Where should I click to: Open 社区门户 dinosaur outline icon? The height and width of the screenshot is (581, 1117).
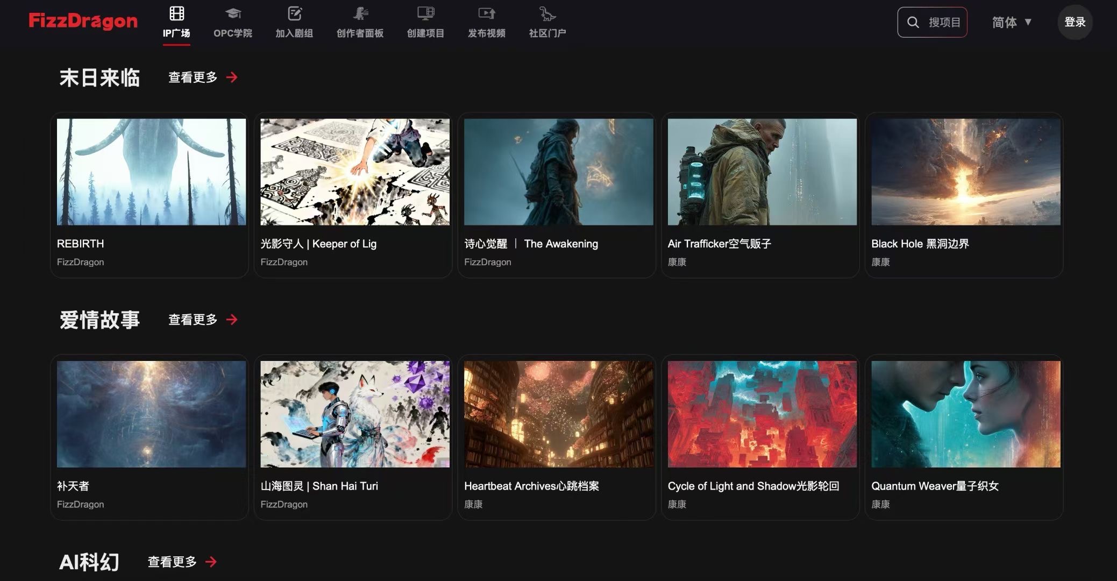pos(547,13)
